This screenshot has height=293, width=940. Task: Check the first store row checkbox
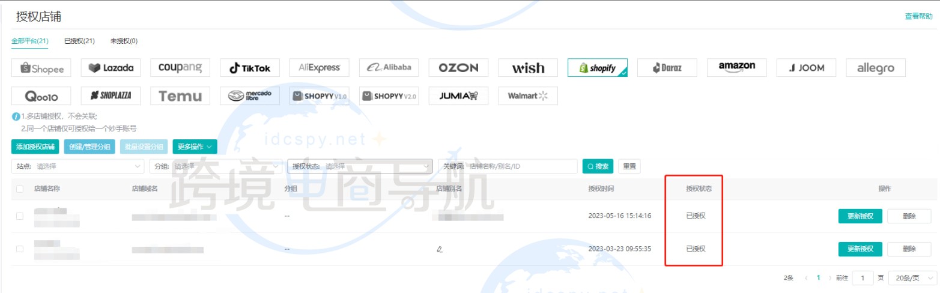click(x=20, y=216)
